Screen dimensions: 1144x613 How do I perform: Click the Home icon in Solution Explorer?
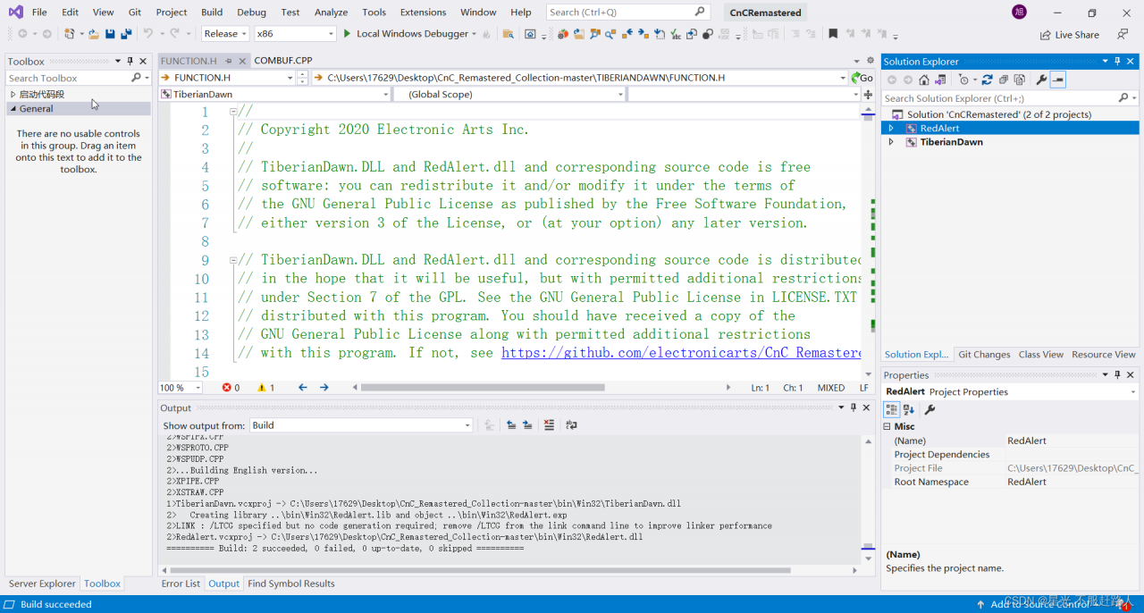924,80
